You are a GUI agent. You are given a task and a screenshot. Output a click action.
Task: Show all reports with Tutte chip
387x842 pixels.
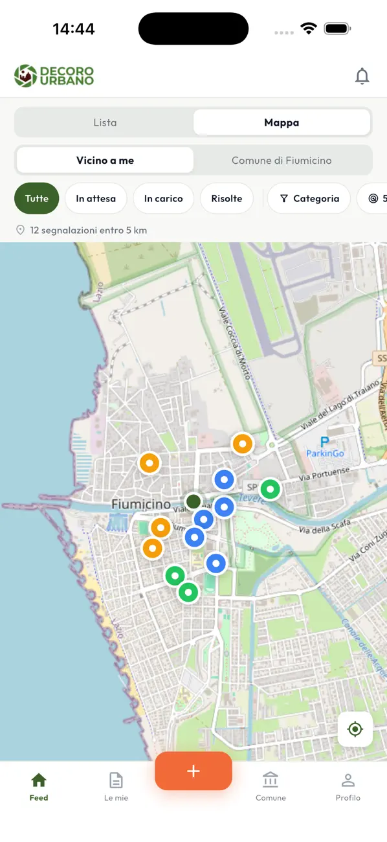[x=37, y=199]
